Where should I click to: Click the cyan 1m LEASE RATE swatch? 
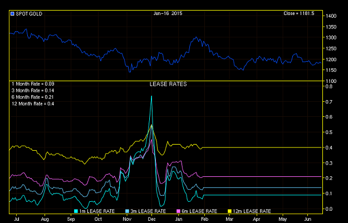76,211
